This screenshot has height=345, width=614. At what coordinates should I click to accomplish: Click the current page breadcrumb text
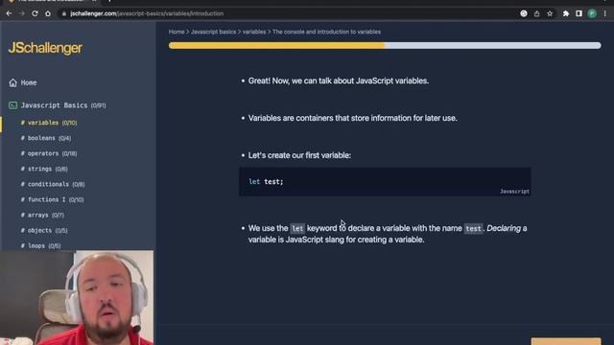tap(326, 32)
